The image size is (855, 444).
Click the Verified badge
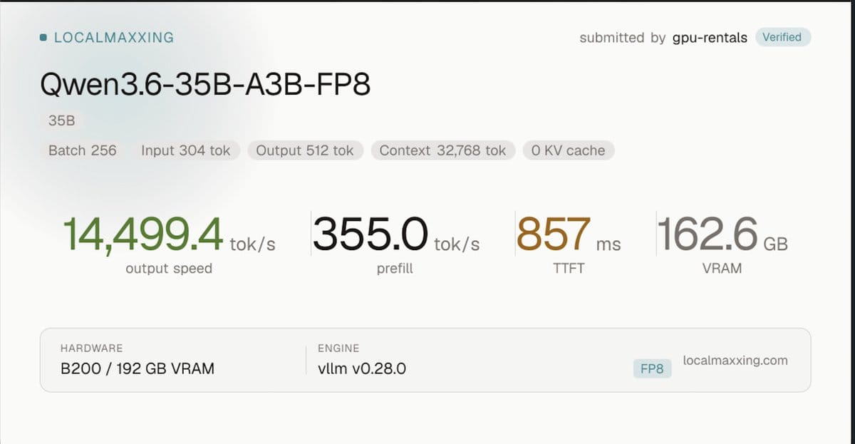pyautogui.click(x=782, y=37)
